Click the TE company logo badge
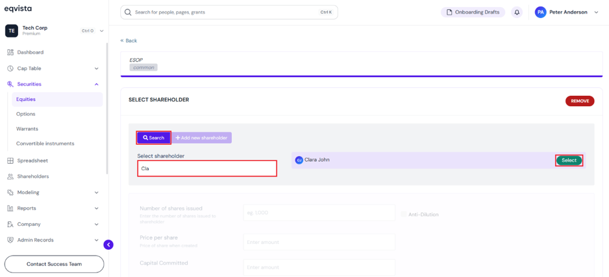 (x=12, y=30)
